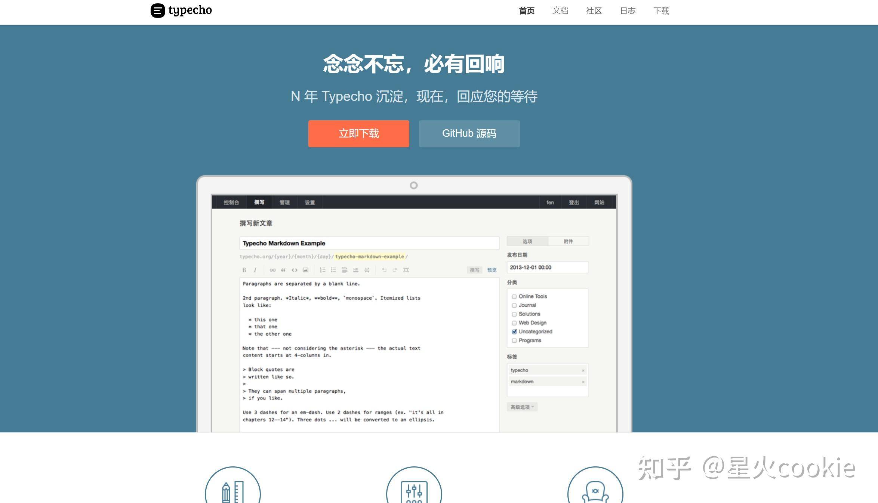Enter fullscreen editing mode
Image resolution: width=878 pixels, height=503 pixels.
(x=406, y=270)
